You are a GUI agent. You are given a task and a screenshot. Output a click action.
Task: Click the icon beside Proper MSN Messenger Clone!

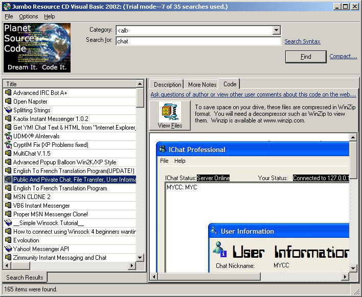(x=8, y=214)
